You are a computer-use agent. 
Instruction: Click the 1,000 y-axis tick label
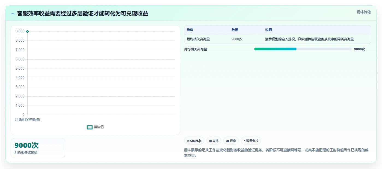click(20, 106)
